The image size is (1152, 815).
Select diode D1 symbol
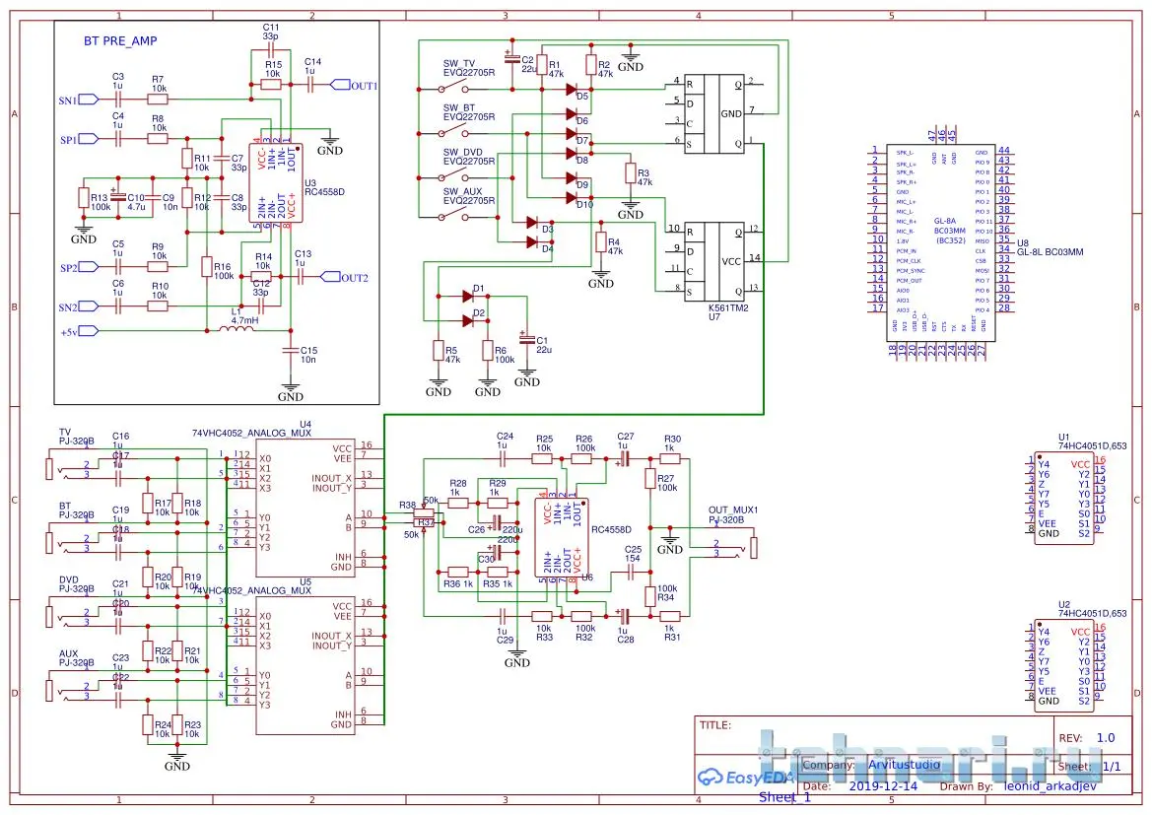coord(468,297)
